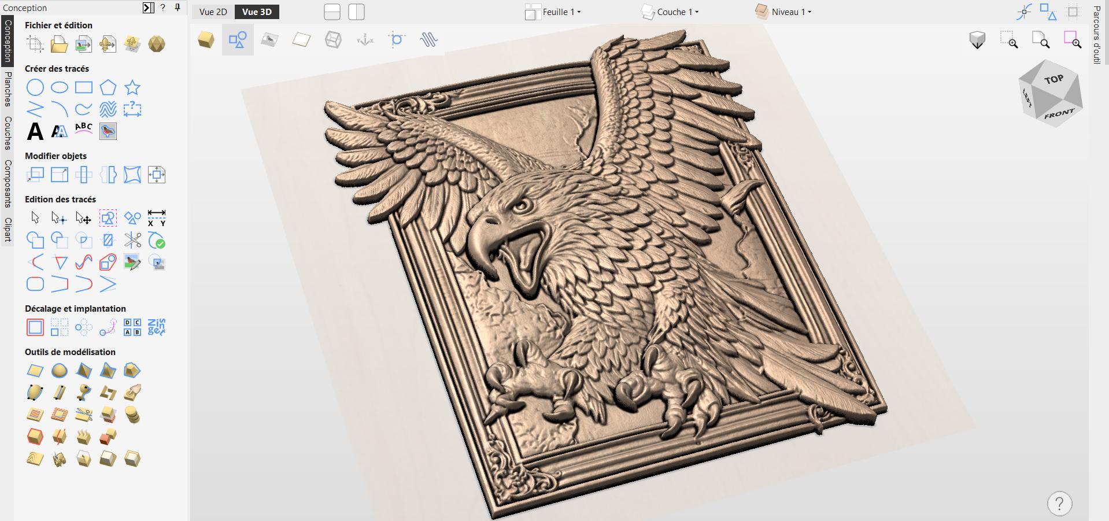Toggle the vertical split view layout

tap(357, 12)
